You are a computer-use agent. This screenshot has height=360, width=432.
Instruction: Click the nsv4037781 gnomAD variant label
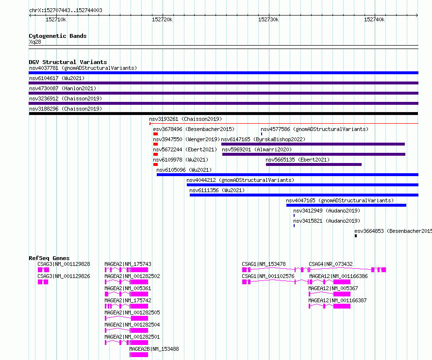click(x=83, y=68)
